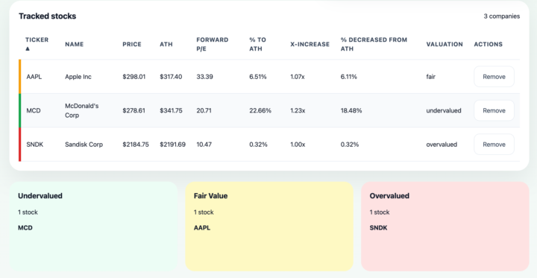This screenshot has width=537, height=278.
Task: Sort by ATH column header
Action: coord(166,44)
